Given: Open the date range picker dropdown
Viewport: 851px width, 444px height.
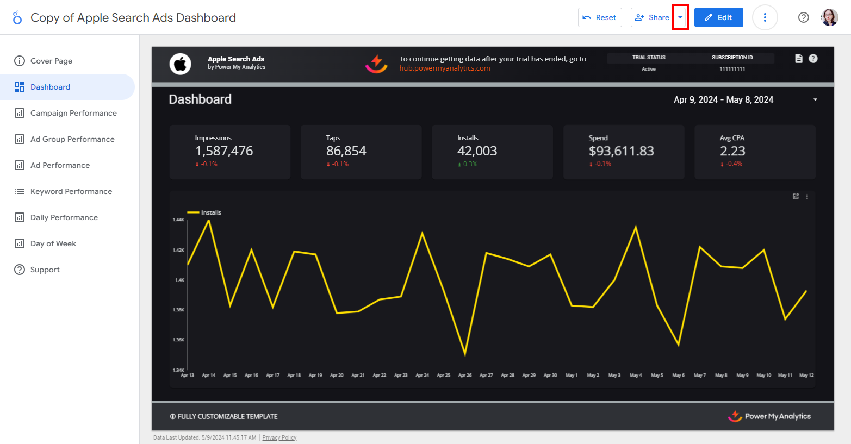Looking at the screenshot, I should [815, 100].
